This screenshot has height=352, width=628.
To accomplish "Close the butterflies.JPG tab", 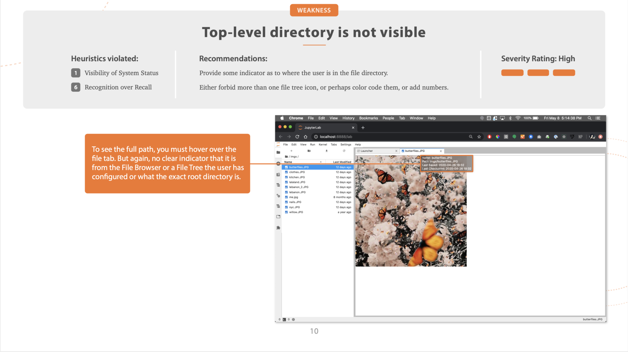I will (441, 151).
